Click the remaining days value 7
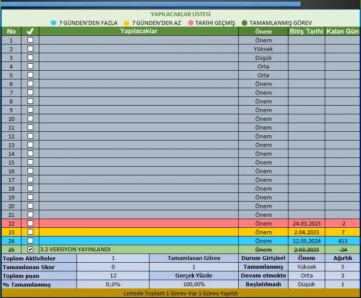The height and width of the screenshot is (298, 361). pos(343,232)
